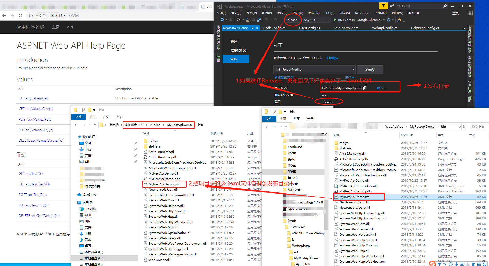This screenshot has width=489, height=266.
Task: Click Navigate Backward in Visual Studio toolbar
Action: click(x=222, y=20)
